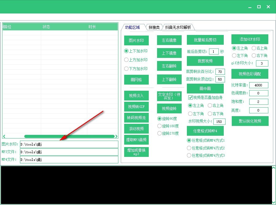Select 右下角 under GIF水印
Viewport: 276px width, 205px height.
(x=259, y=56)
